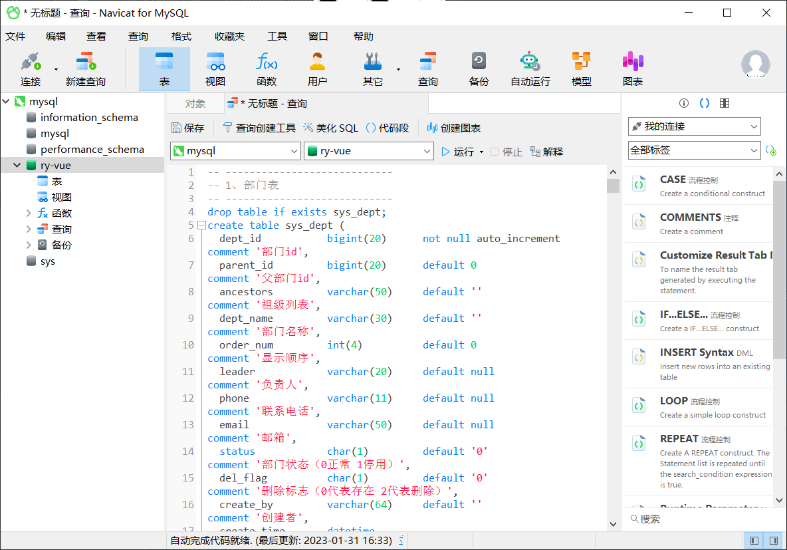Click the snippets panel scrollbar thumb
The image size is (787, 550).
click(779, 270)
